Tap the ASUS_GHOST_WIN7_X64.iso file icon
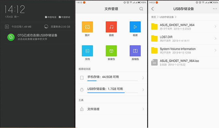 154,62
